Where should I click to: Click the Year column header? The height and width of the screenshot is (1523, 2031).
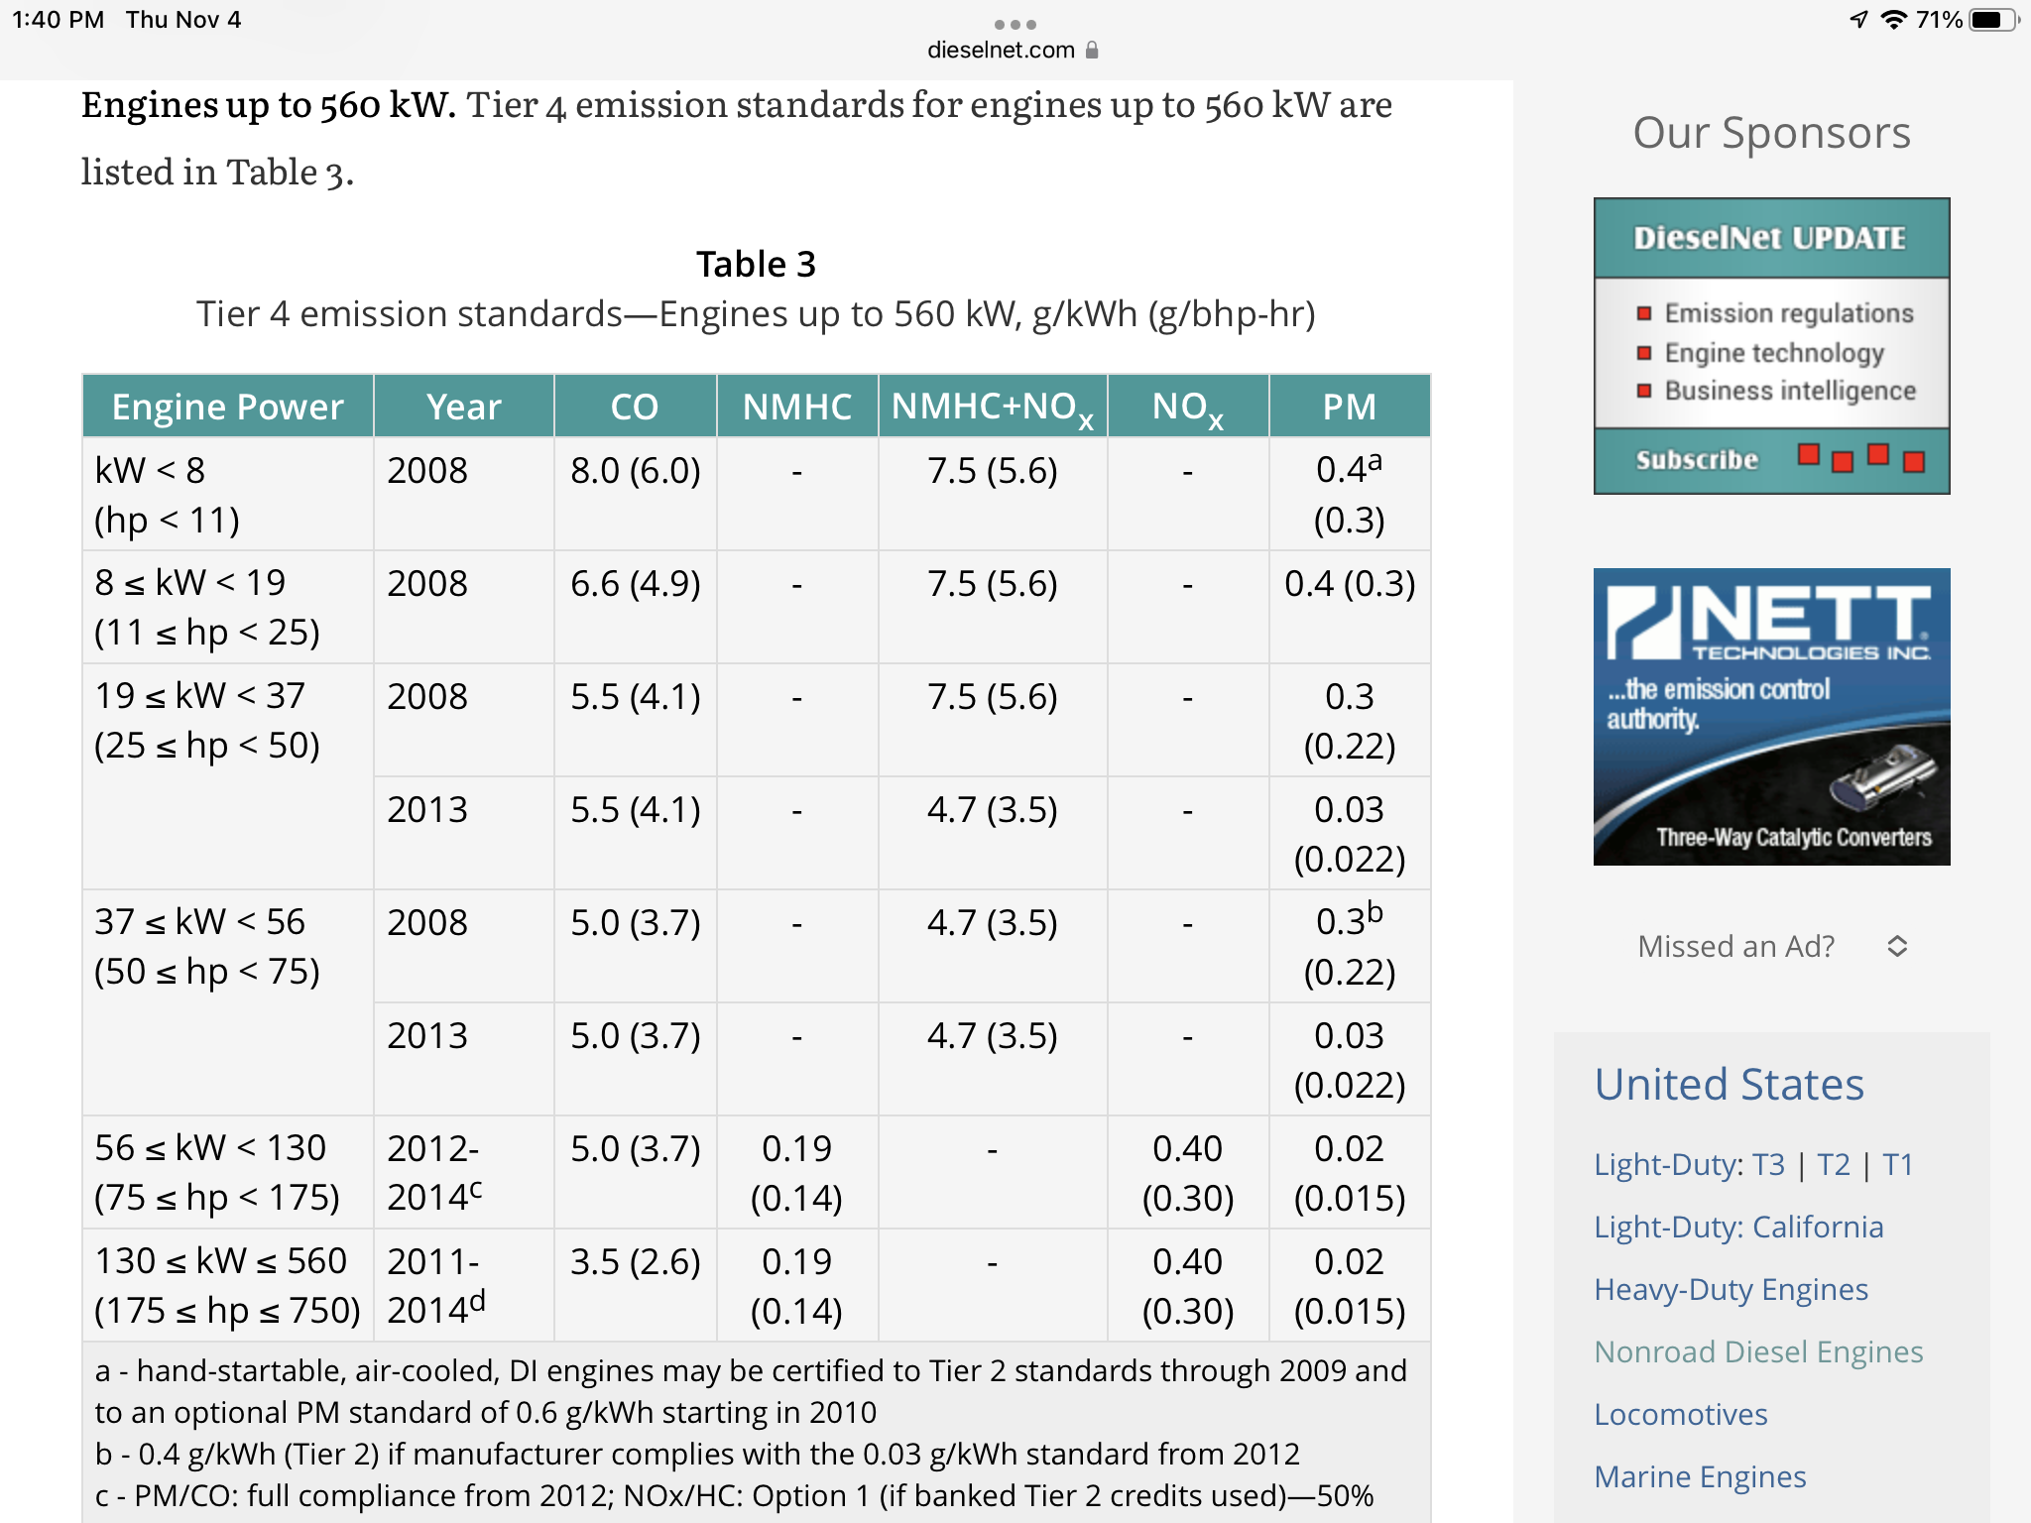point(463,407)
